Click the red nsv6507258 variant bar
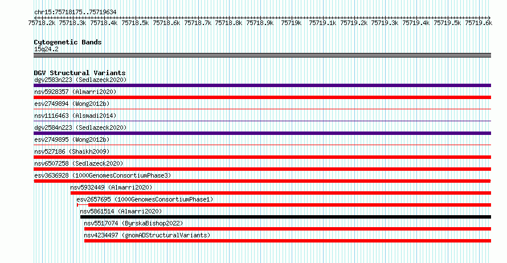The image size is (507, 263). [262, 169]
